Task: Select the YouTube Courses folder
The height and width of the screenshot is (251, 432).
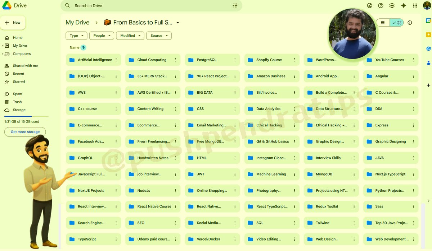Action: pyautogui.click(x=391, y=60)
